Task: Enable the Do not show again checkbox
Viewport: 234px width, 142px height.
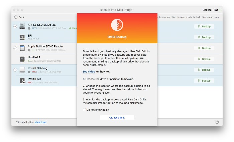Action: click(84, 110)
